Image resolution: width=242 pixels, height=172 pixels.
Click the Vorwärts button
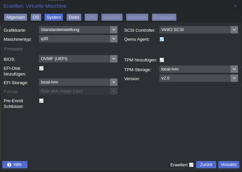coord(229,165)
